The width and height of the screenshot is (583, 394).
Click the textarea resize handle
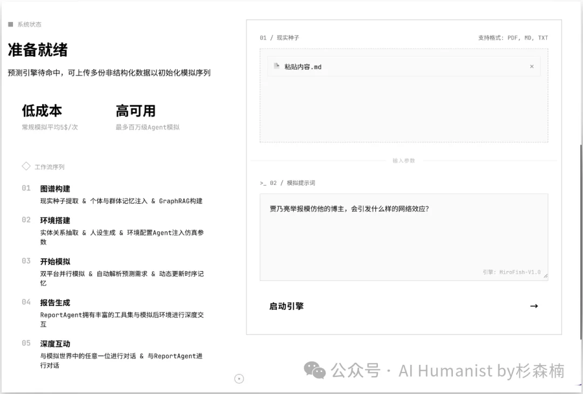point(545,277)
